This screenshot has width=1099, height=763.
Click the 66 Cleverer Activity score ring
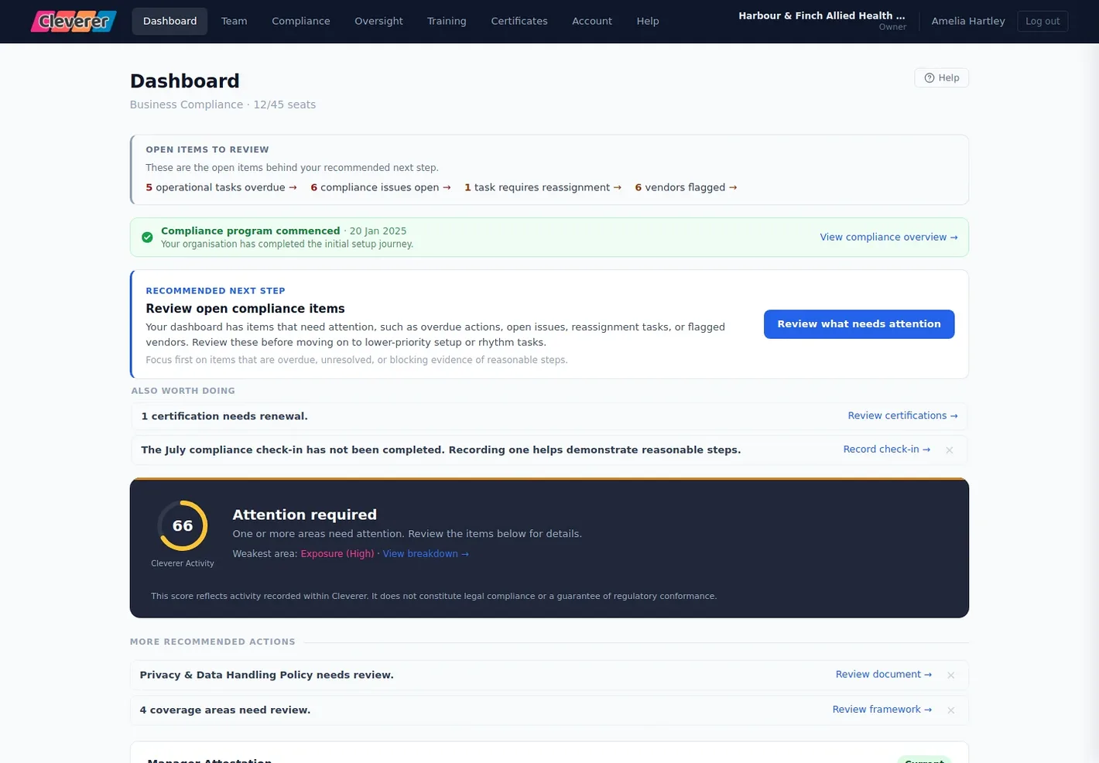183,525
